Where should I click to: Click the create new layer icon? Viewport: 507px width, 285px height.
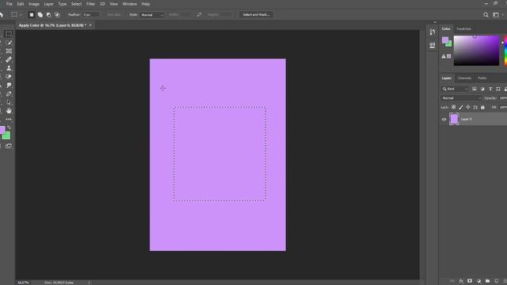(x=497, y=281)
